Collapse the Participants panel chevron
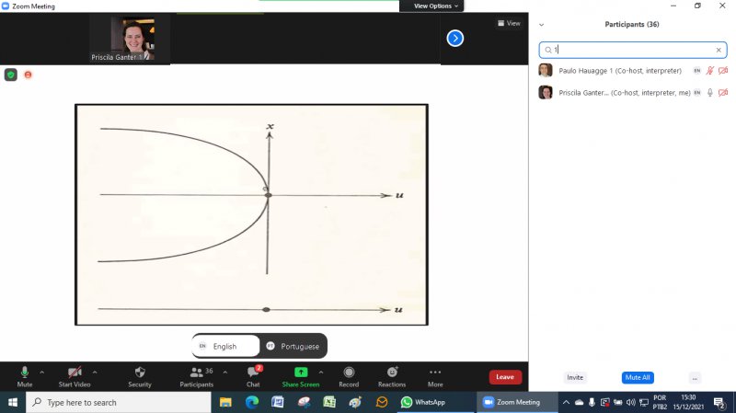 click(x=541, y=25)
